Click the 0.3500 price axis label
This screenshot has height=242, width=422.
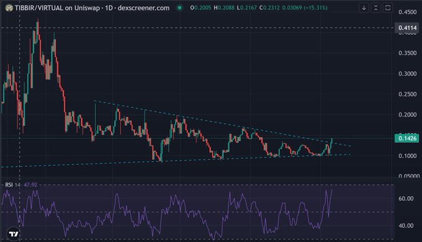[x=408, y=53]
